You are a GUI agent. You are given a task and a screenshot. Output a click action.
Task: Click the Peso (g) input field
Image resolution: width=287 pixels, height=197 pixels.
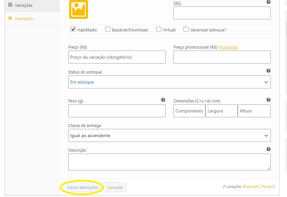coord(117,111)
